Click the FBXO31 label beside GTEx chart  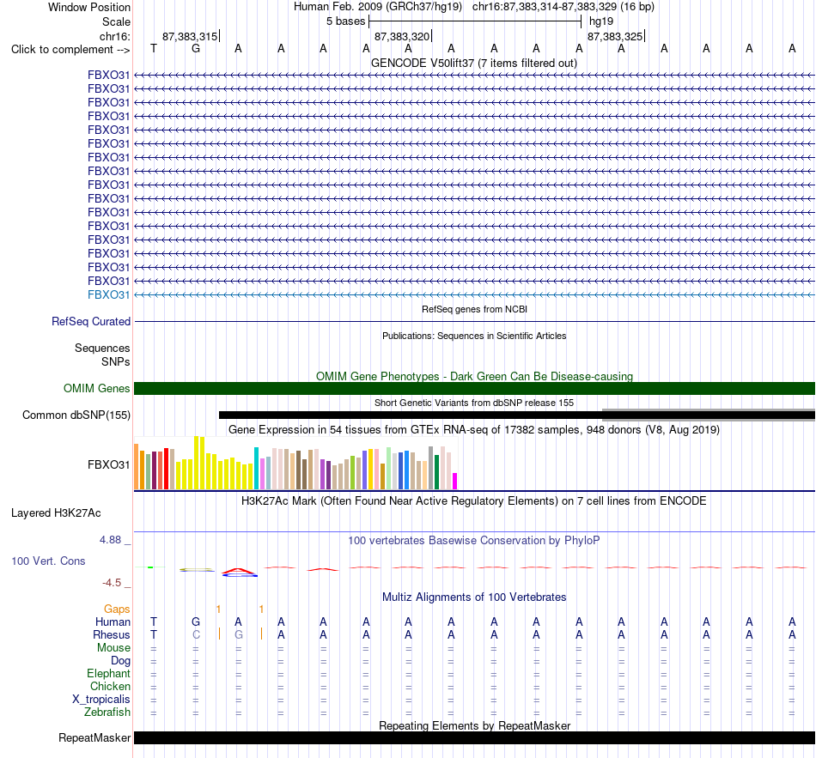point(108,464)
